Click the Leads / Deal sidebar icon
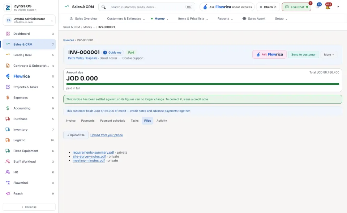Viewport: 347px width, 213px height. pos(8,55)
